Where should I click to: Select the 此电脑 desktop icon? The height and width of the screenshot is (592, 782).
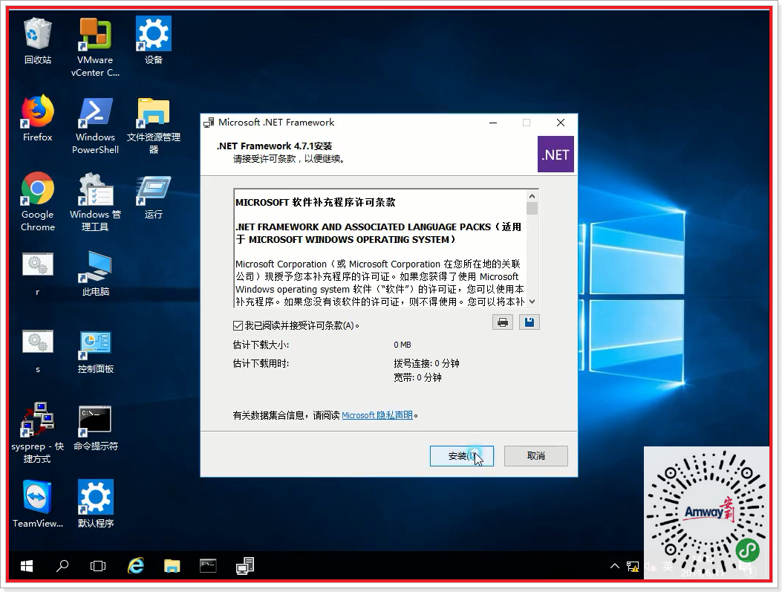pyautogui.click(x=95, y=274)
